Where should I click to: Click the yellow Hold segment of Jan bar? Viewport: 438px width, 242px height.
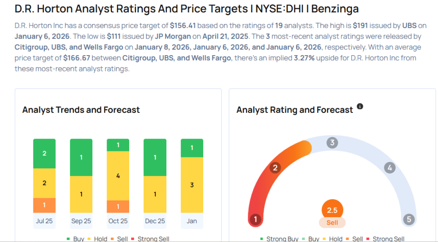(x=192, y=185)
